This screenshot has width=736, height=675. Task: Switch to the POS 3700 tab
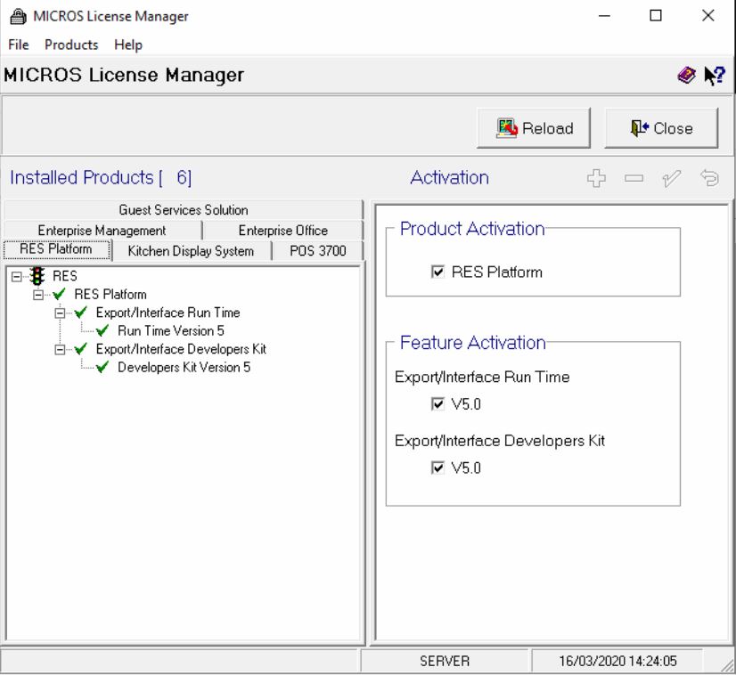[318, 251]
